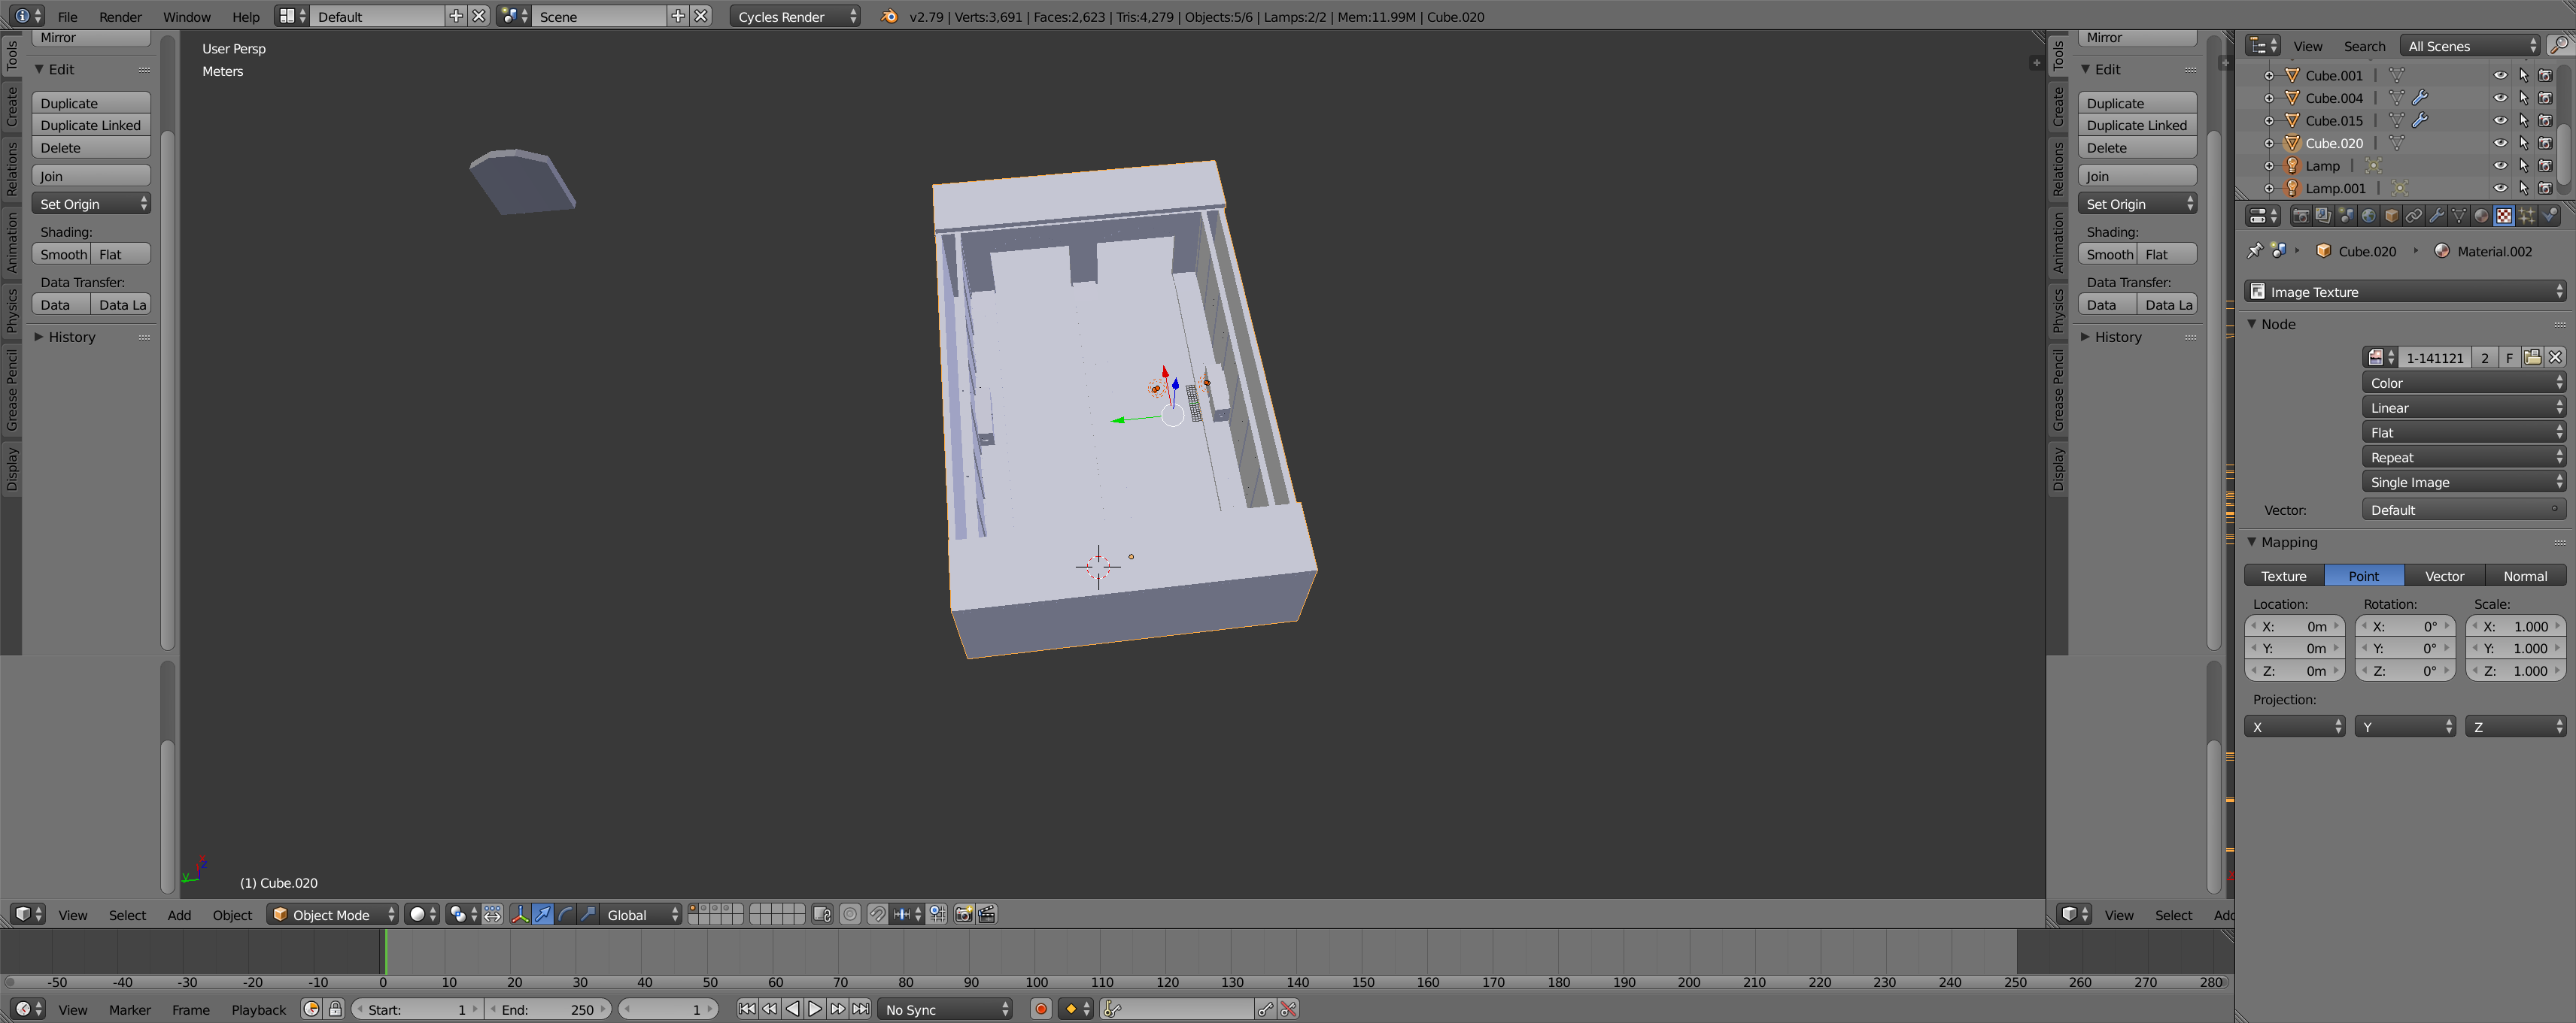The height and width of the screenshot is (1023, 2576).
Task: Hide the Lamp.001 object with eye icon
Action: (x=2500, y=188)
